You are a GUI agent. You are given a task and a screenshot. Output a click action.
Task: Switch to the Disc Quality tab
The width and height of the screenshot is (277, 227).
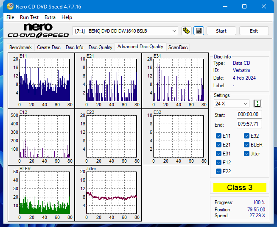pyautogui.click(x=101, y=47)
